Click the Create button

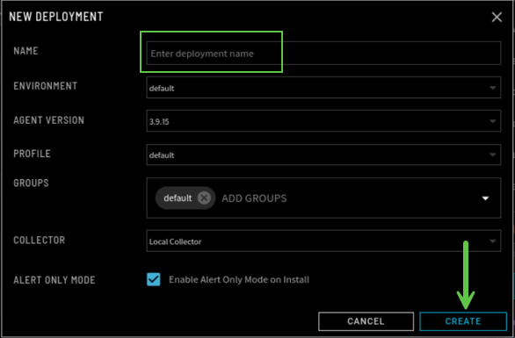point(463,321)
